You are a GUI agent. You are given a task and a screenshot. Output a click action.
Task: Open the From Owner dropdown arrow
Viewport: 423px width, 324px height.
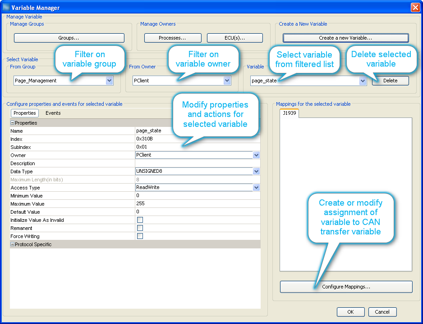click(227, 81)
